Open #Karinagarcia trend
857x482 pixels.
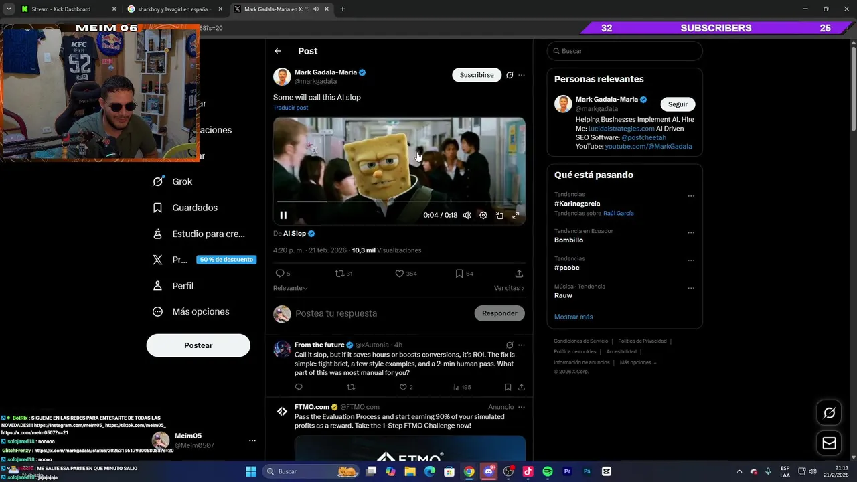point(577,204)
